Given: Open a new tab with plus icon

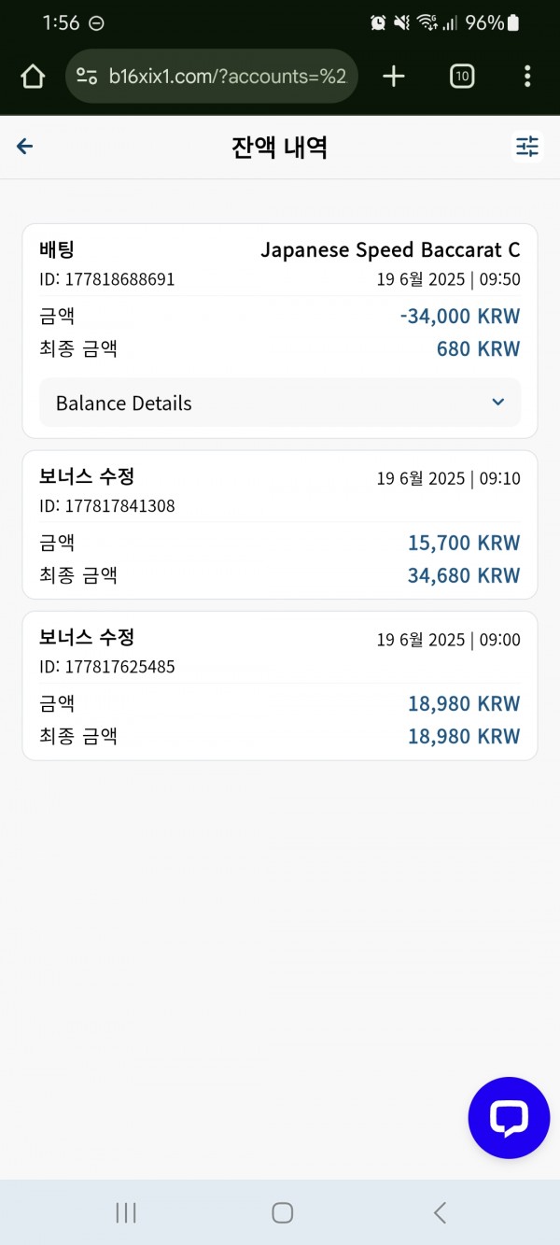Looking at the screenshot, I should click(394, 77).
